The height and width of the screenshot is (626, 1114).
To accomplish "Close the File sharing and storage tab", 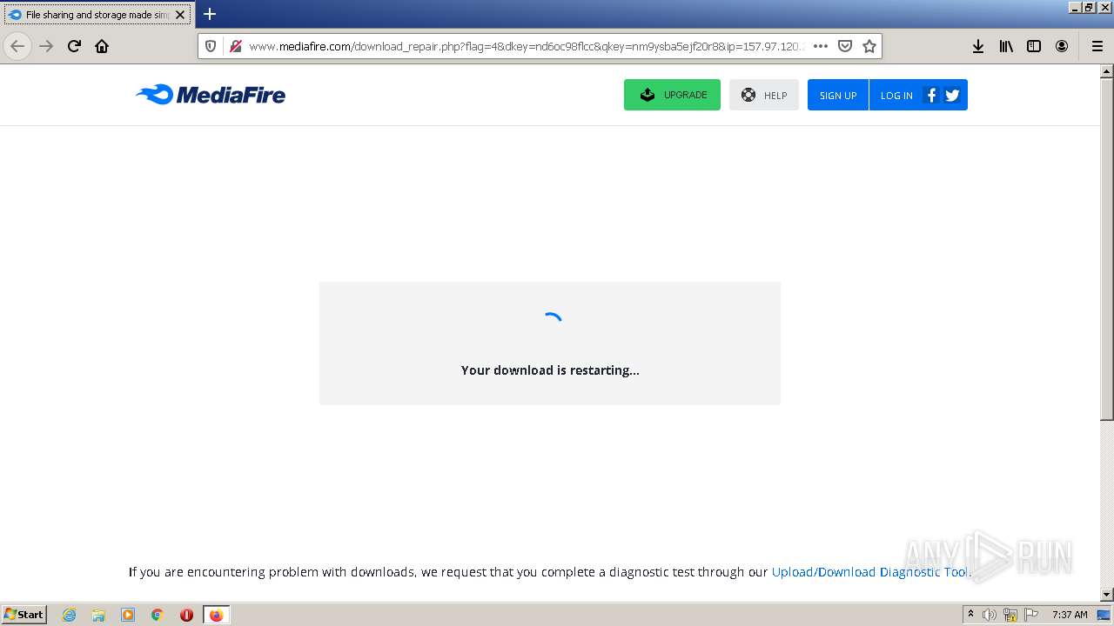I will click(x=180, y=15).
